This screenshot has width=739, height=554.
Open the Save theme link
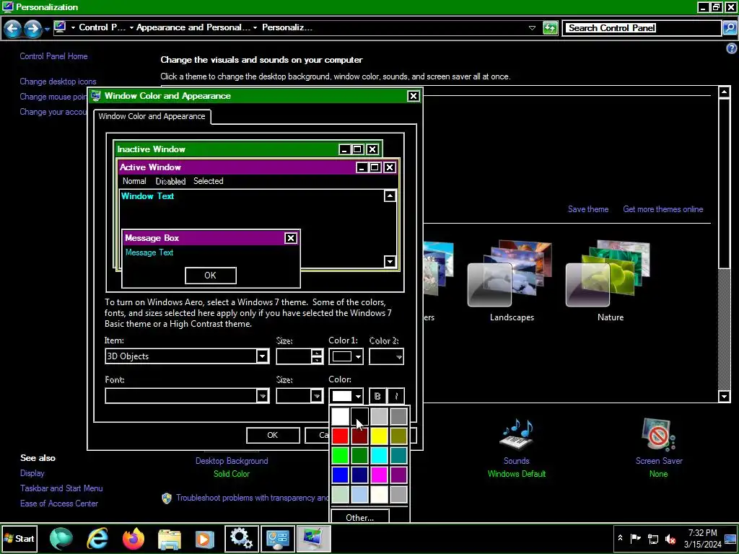coord(587,209)
